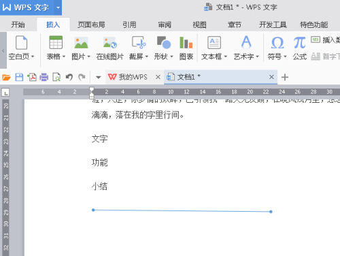This screenshot has width=340, height=256.
Task: Undo the last action
Action: (x=69, y=78)
